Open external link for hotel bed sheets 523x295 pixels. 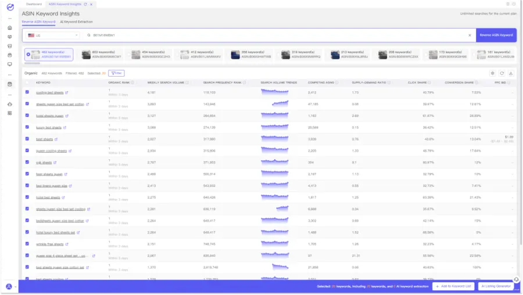[x=63, y=197]
